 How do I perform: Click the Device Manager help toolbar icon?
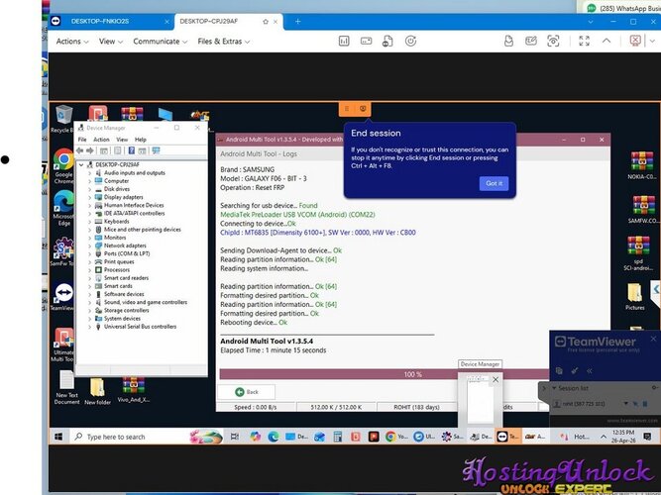(x=132, y=150)
